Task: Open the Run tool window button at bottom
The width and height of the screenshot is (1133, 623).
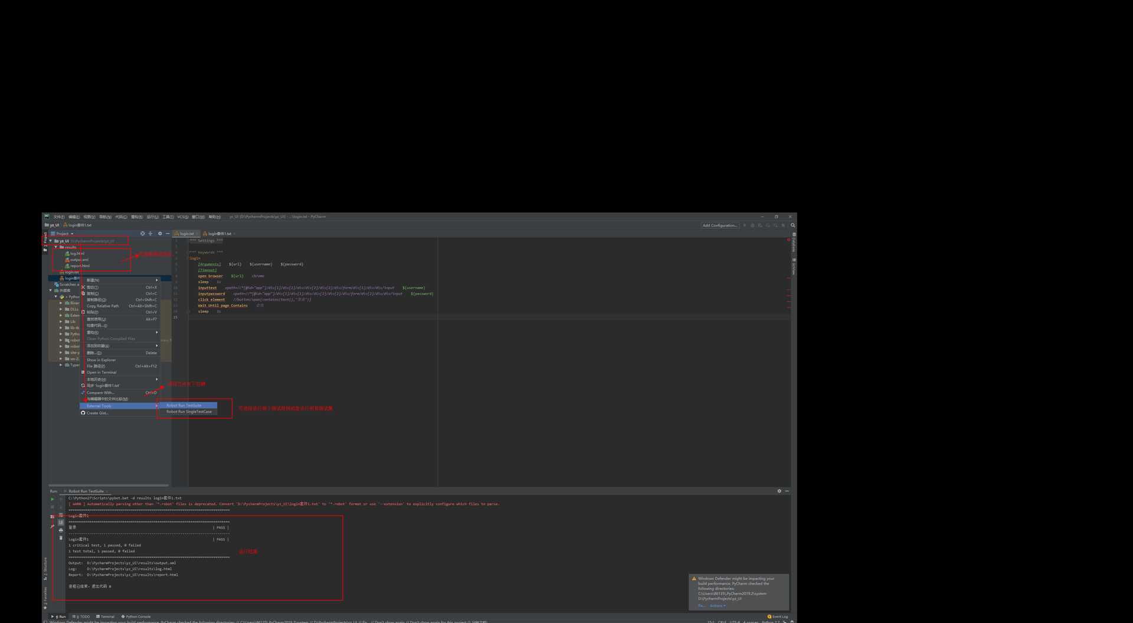Action: 59,617
